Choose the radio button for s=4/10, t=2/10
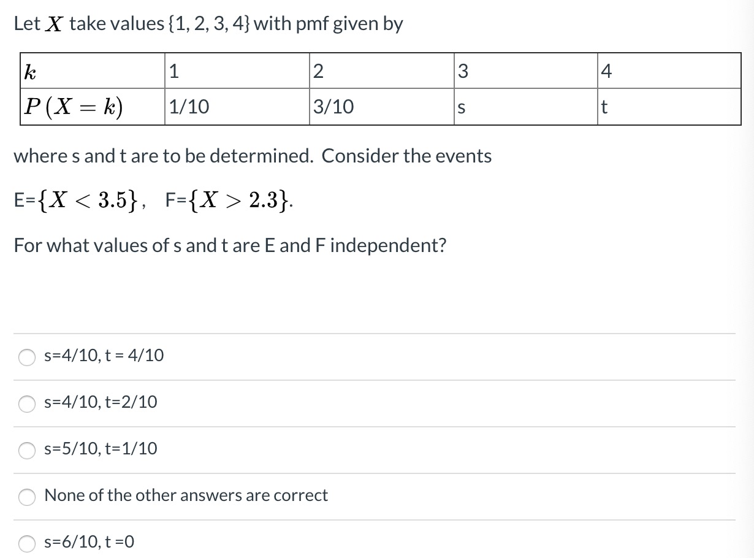 point(28,403)
